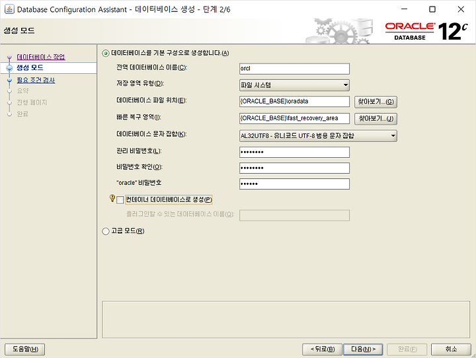The height and width of the screenshot is (358, 476).
Task: Click the 전역 데이터베이스 이름 label
Action: pyautogui.click(x=151, y=67)
